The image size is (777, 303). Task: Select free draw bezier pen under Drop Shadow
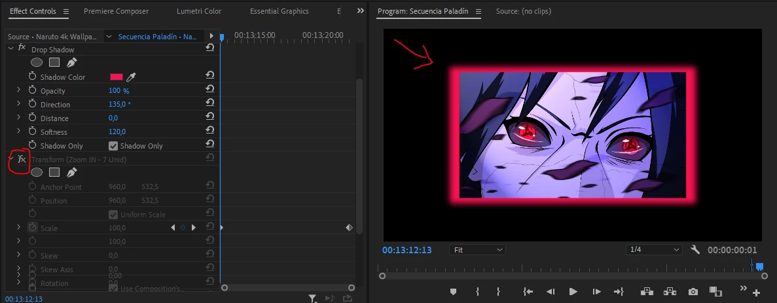pos(72,62)
